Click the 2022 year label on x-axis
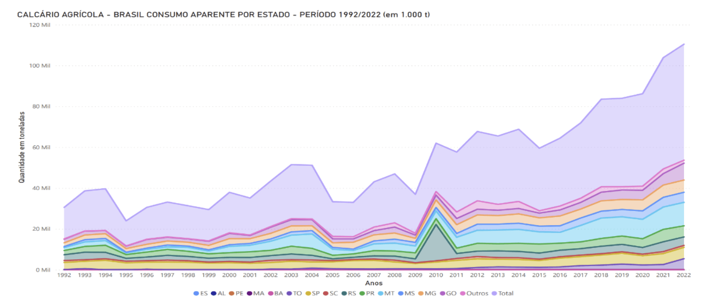702x305 pixels. [x=684, y=276]
